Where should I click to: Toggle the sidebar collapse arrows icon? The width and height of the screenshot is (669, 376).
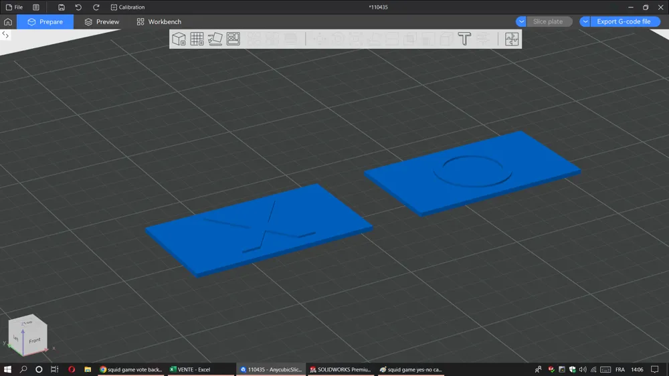(x=5, y=35)
